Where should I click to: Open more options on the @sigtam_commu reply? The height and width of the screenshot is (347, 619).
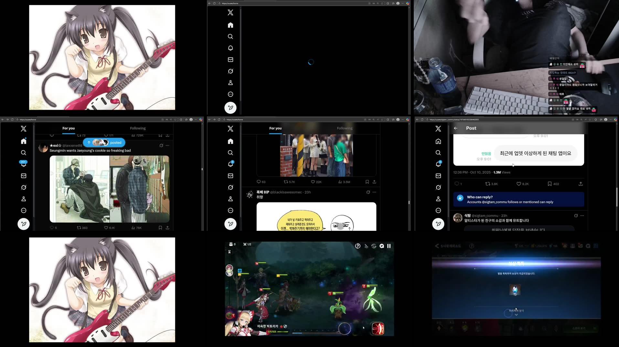pos(582,216)
